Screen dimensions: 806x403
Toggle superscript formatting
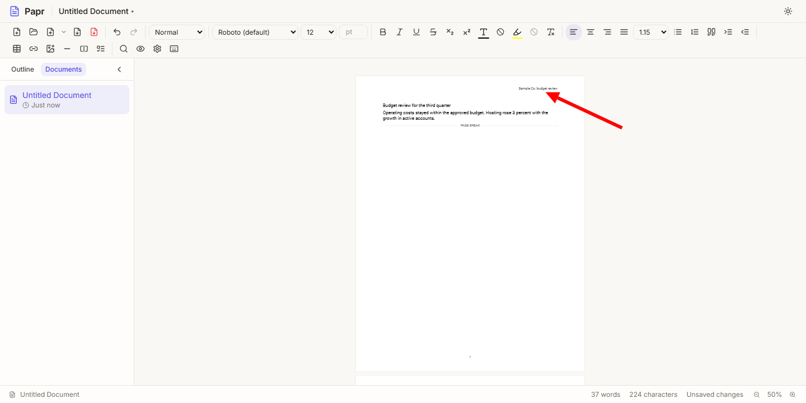click(467, 32)
